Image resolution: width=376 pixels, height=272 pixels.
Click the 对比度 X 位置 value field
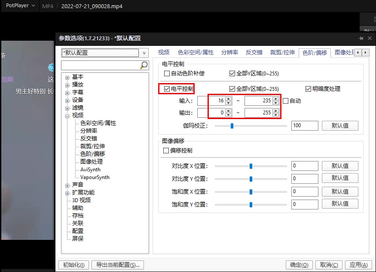[304, 166]
